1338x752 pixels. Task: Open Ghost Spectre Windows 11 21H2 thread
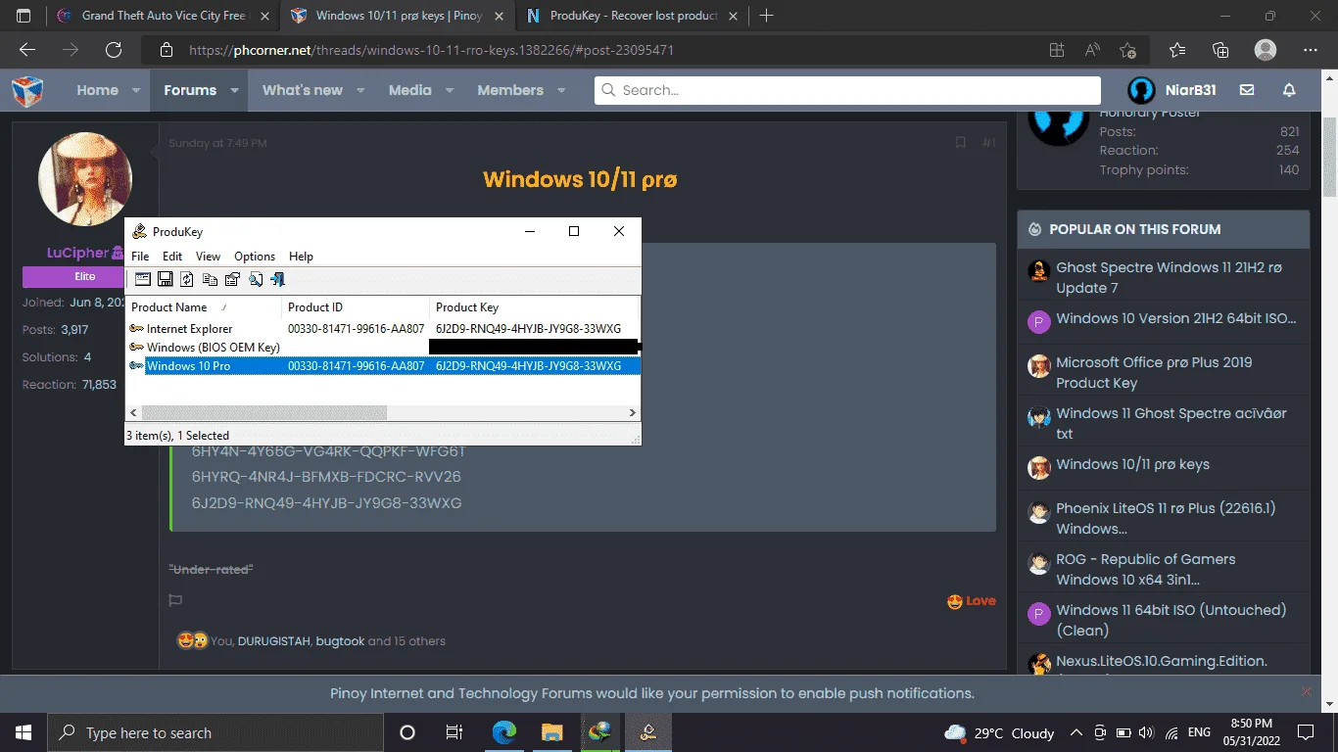point(1169,277)
